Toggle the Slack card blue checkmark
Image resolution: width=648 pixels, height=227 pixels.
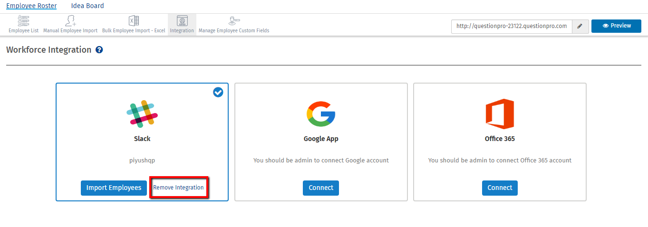(x=218, y=92)
